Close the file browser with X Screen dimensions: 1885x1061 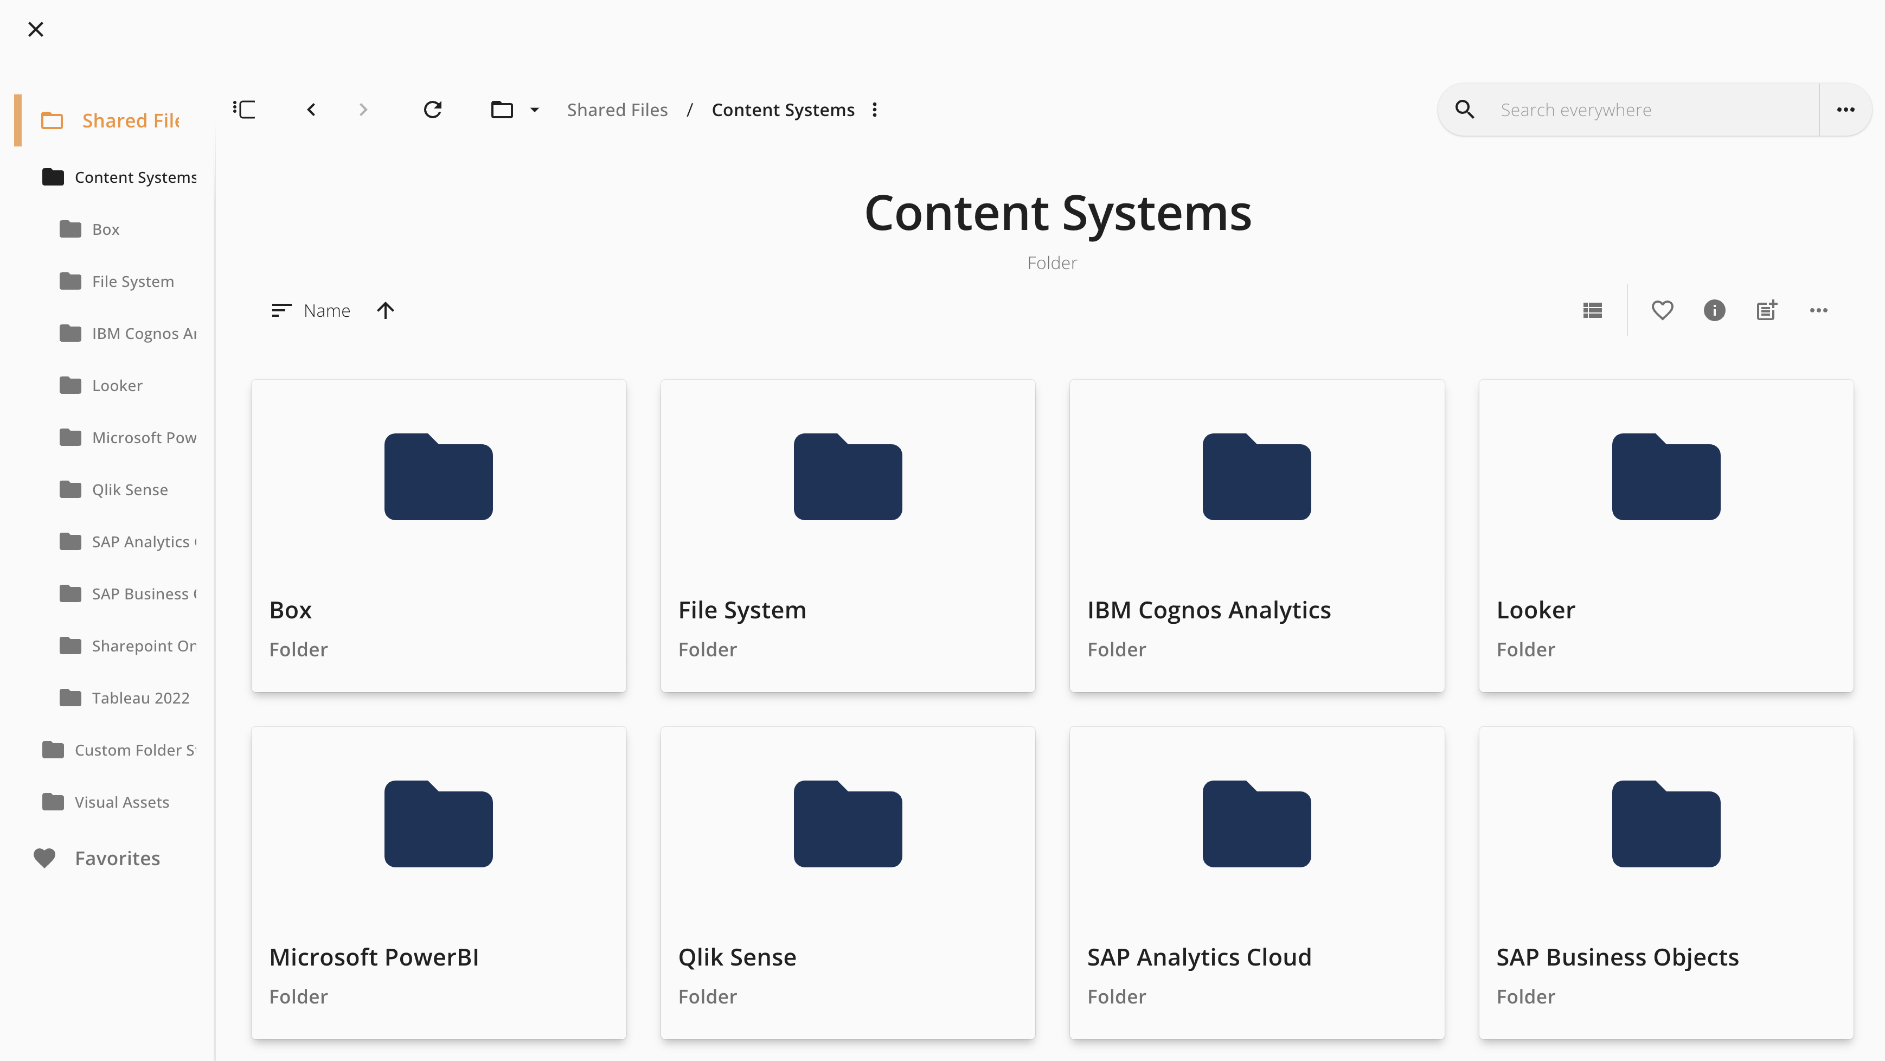pos(35,29)
